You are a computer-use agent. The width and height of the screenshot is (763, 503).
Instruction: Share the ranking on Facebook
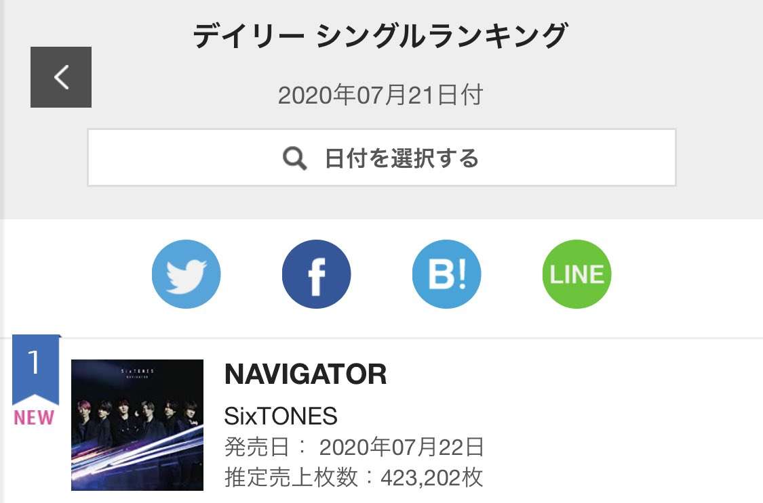coord(316,274)
